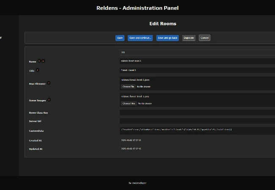Click the Save and continue... button
This screenshot has height=190, width=275.
point(140,38)
